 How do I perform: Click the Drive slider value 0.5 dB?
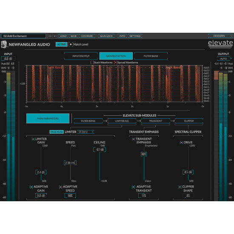(188, 172)
